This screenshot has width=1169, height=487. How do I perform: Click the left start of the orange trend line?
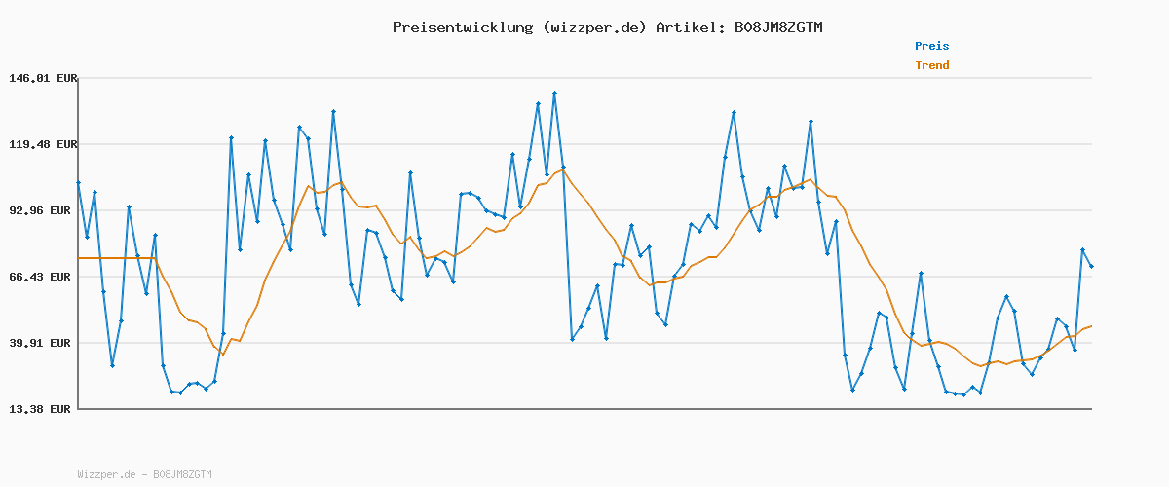pyautogui.click(x=80, y=258)
